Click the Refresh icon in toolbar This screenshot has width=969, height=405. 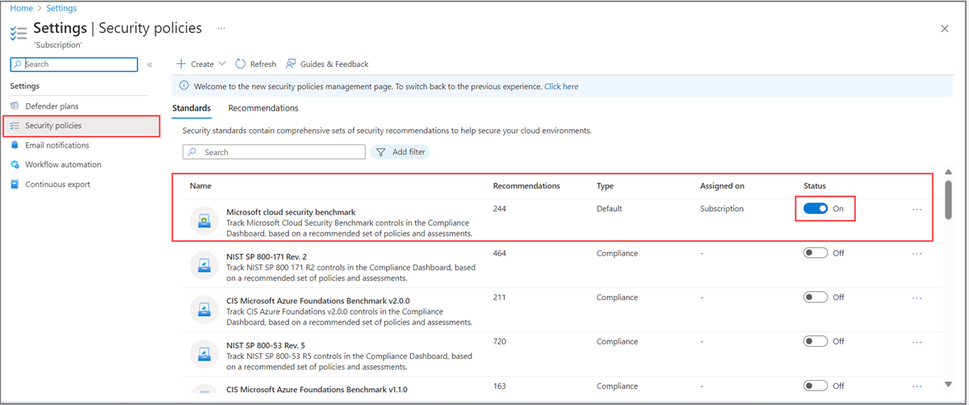click(x=241, y=64)
